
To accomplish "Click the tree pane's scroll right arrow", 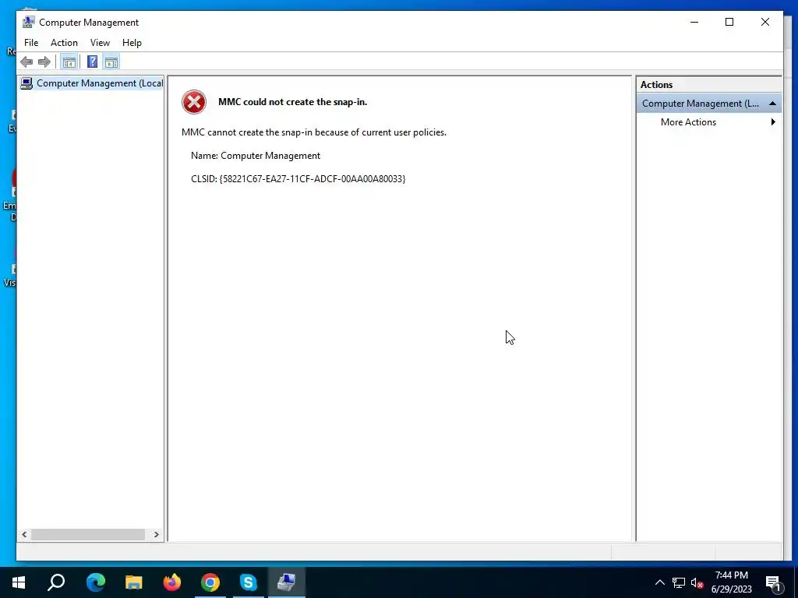I will pyautogui.click(x=156, y=534).
